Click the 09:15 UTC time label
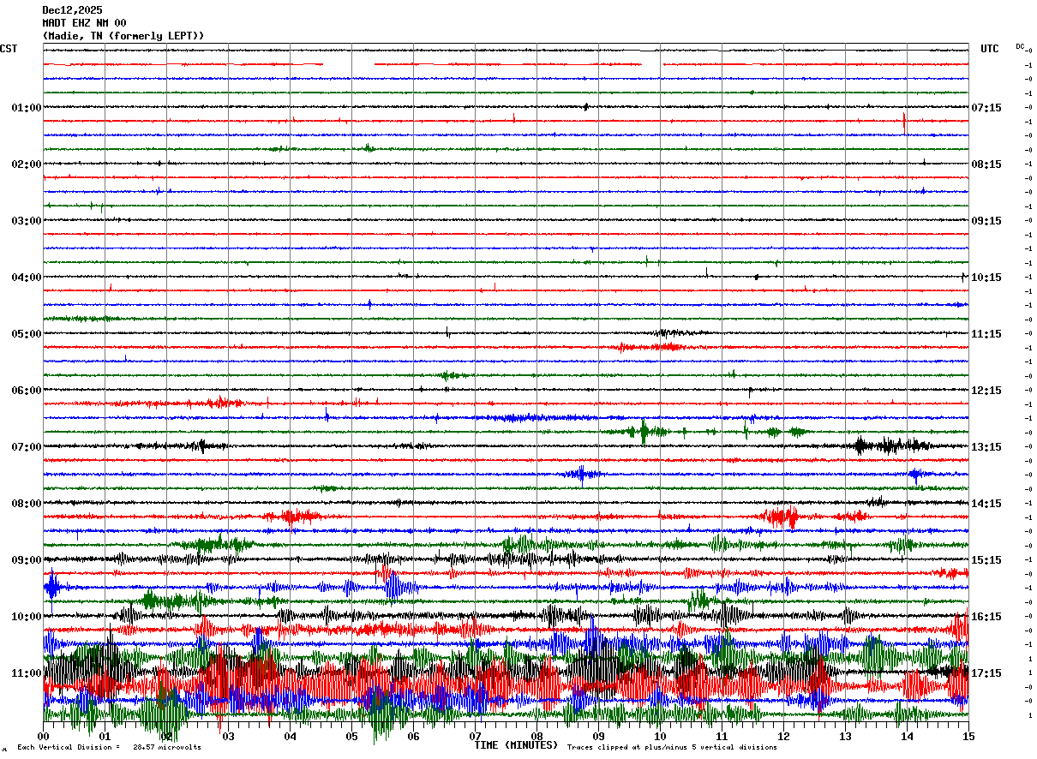This screenshot has height=759, width=1037. tap(986, 221)
